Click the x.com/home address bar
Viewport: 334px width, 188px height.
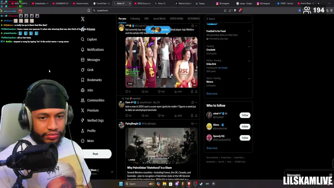click(x=157, y=10)
